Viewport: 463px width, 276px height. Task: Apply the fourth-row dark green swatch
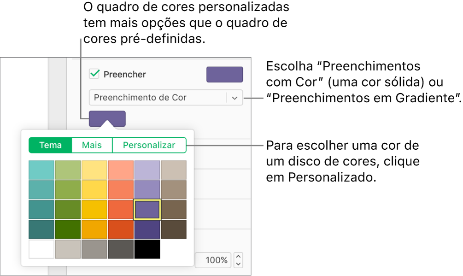point(68,229)
